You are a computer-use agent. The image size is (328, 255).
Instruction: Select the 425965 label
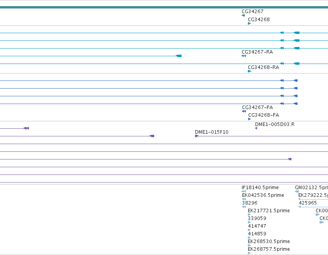tap(308, 203)
